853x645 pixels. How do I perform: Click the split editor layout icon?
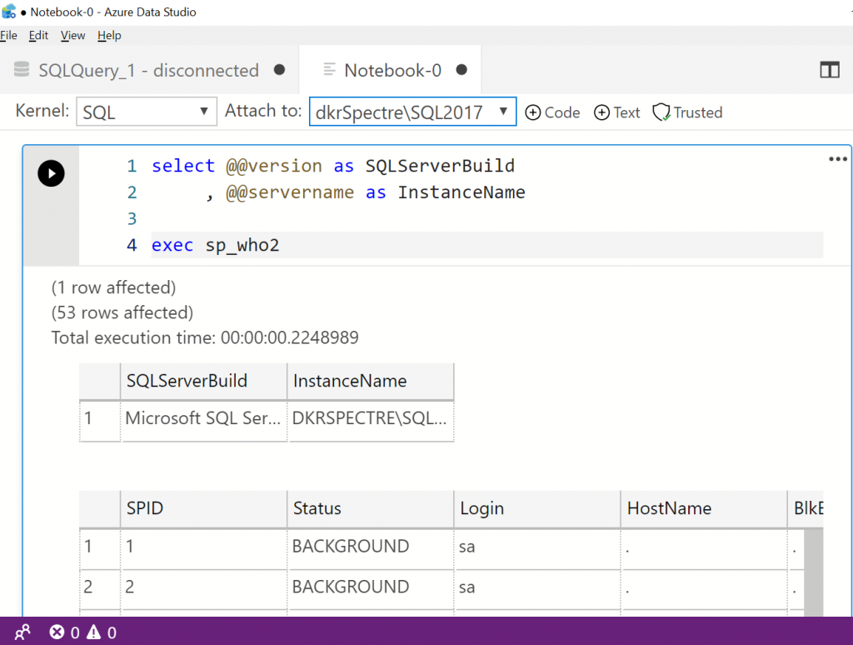(829, 71)
